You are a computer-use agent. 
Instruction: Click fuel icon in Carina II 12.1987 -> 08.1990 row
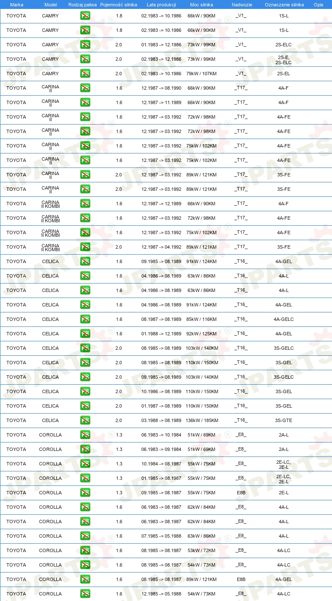[85, 88]
